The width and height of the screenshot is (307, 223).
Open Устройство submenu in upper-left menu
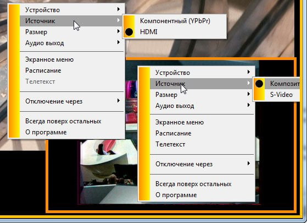(x=72, y=10)
